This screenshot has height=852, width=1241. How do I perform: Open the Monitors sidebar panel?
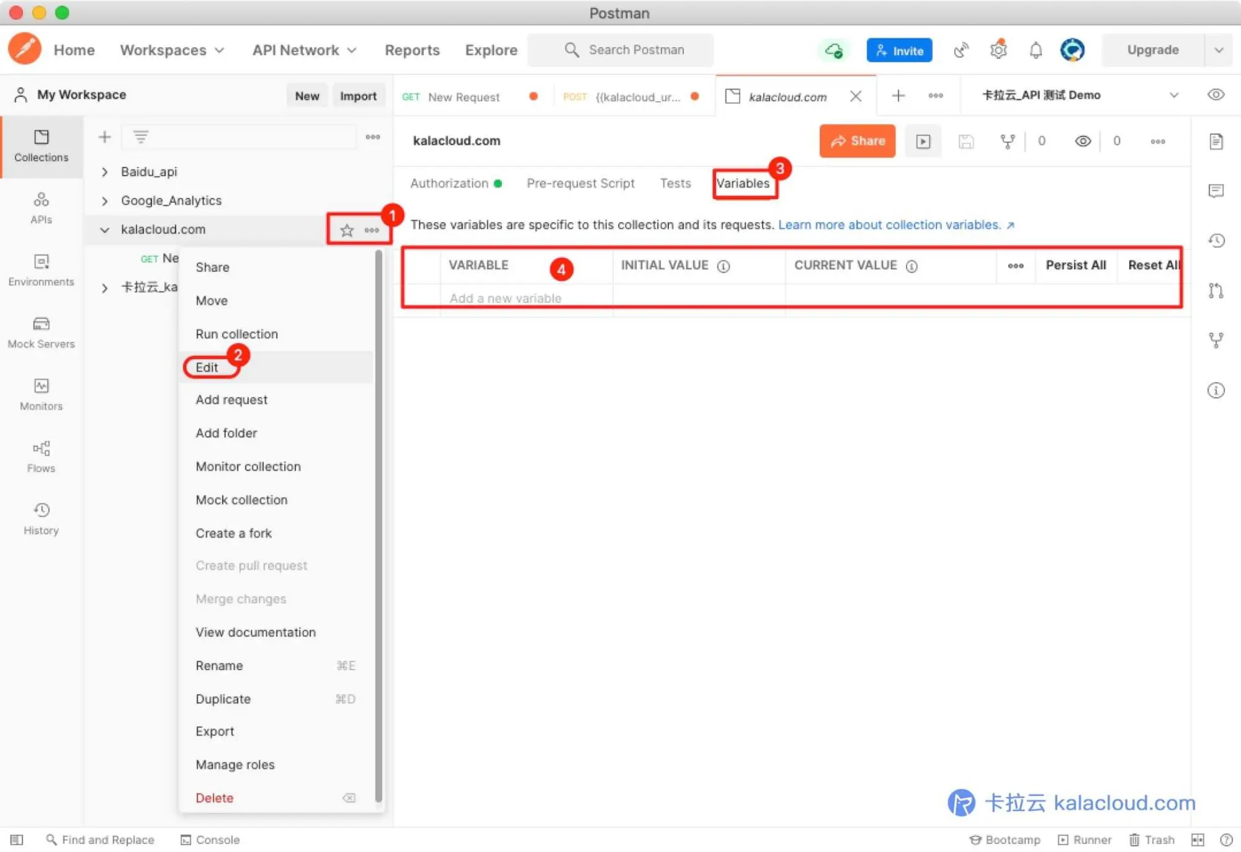tap(41, 395)
